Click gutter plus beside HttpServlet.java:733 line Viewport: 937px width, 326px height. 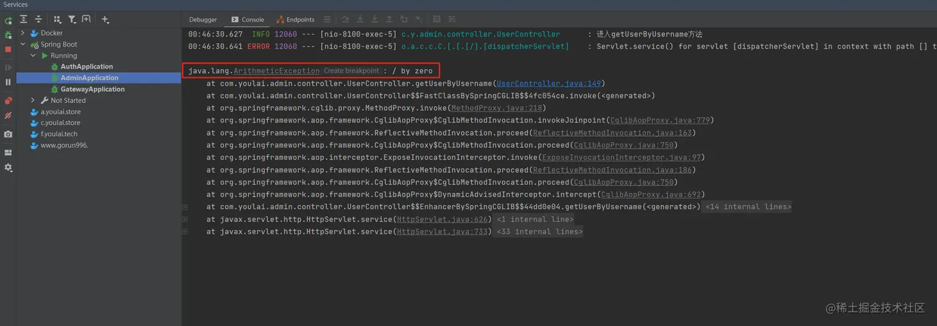click(185, 232)
